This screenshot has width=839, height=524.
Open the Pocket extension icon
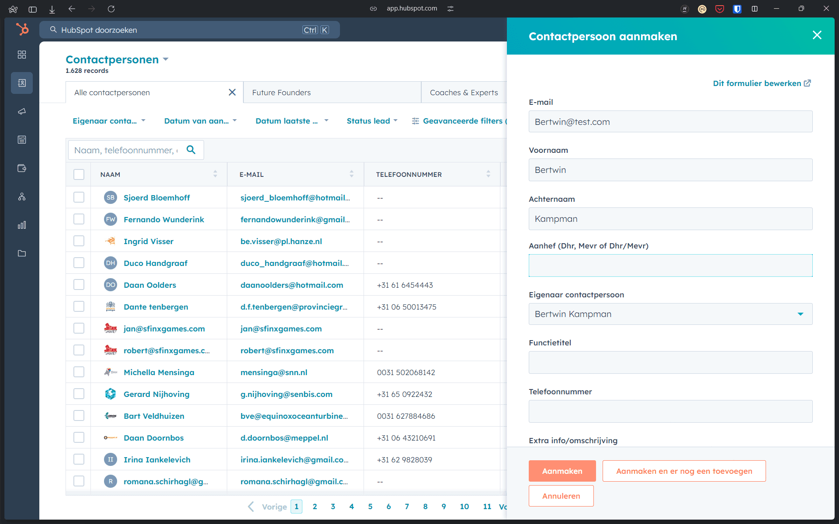(x=719, y=9)
